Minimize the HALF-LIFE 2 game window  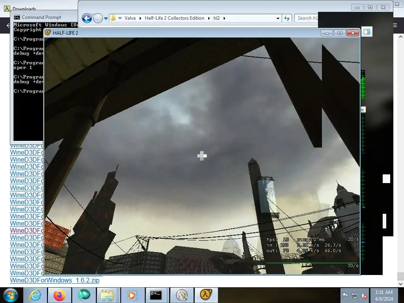pyautogui.click(x=327, y=33)
